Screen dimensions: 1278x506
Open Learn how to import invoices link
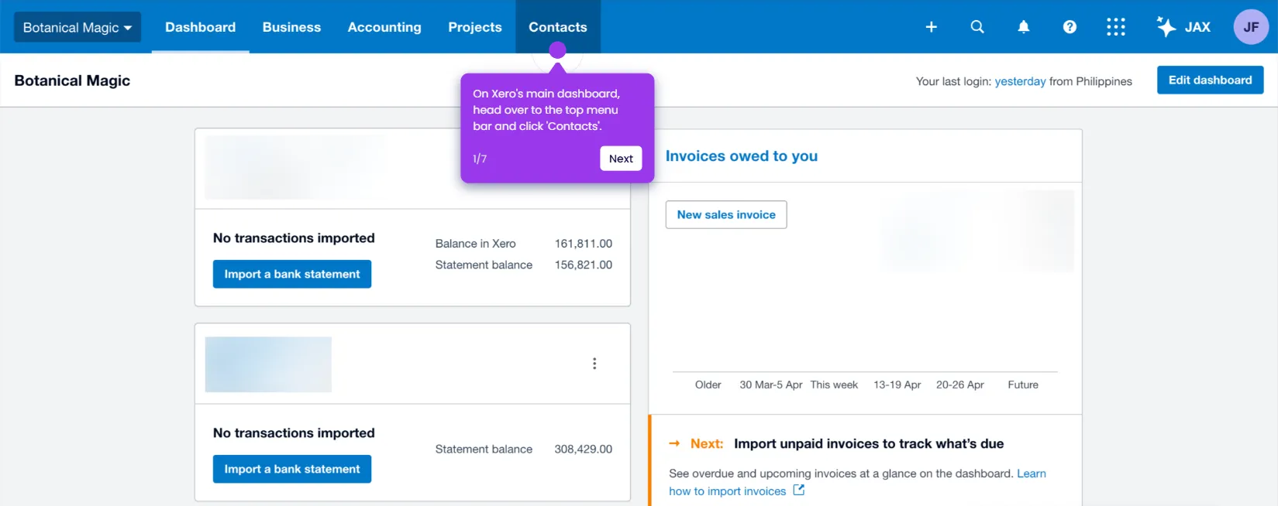click(857, 482)
